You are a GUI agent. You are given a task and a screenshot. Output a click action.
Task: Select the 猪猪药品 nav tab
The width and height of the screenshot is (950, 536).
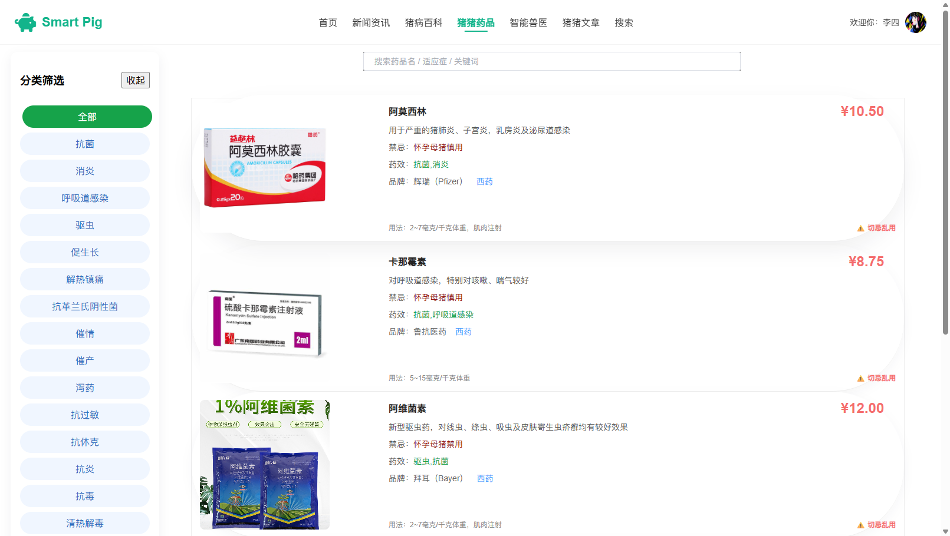pyautogui.click(x=476, y=22)
